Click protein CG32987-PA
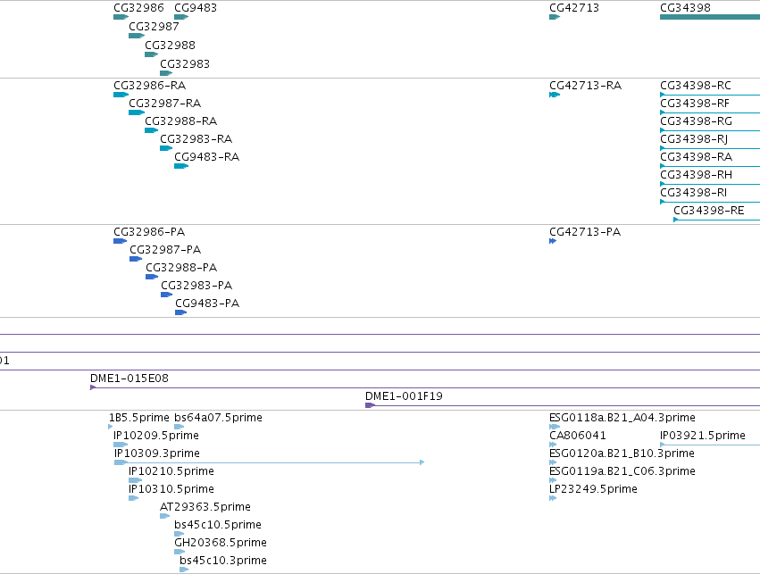The width and height of the screenshot is (760, 574). tap(136, 259)
